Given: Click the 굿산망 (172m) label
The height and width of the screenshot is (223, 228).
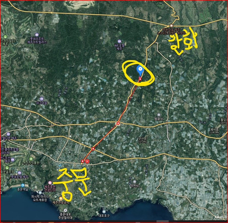Looking at the screenshot, I should (142, 140).
